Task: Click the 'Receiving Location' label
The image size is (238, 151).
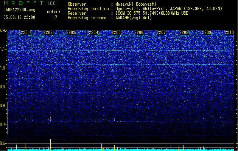Action: (88, 9)
